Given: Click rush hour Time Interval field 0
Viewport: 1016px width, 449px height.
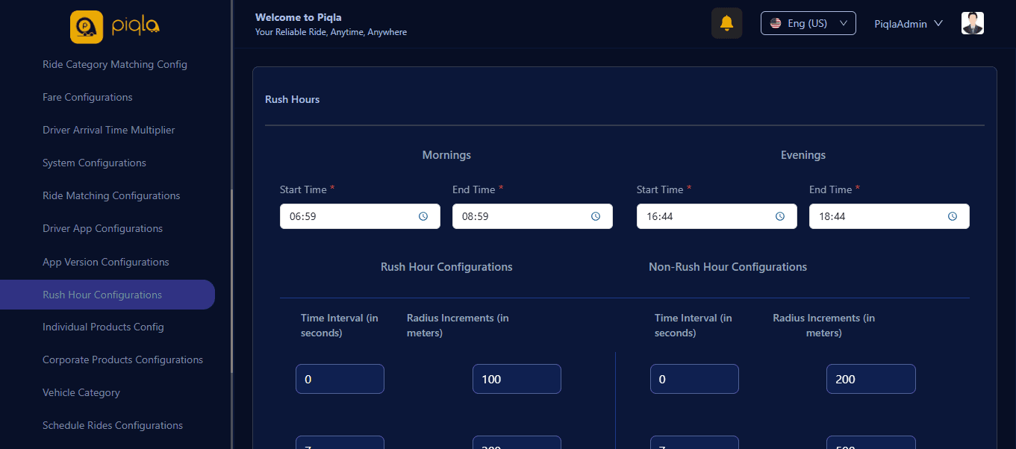Looking at the screenshot, I should point(340,379).
